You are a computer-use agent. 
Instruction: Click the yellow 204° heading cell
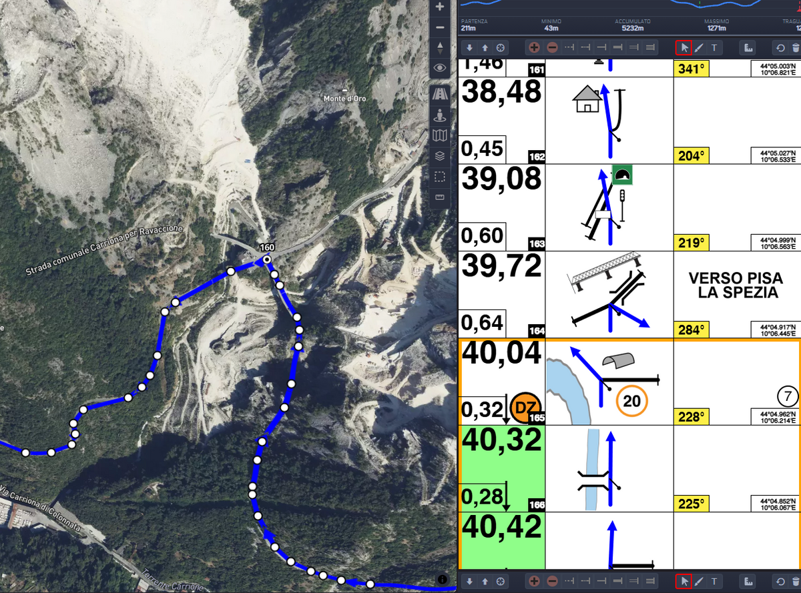point(691,156)
